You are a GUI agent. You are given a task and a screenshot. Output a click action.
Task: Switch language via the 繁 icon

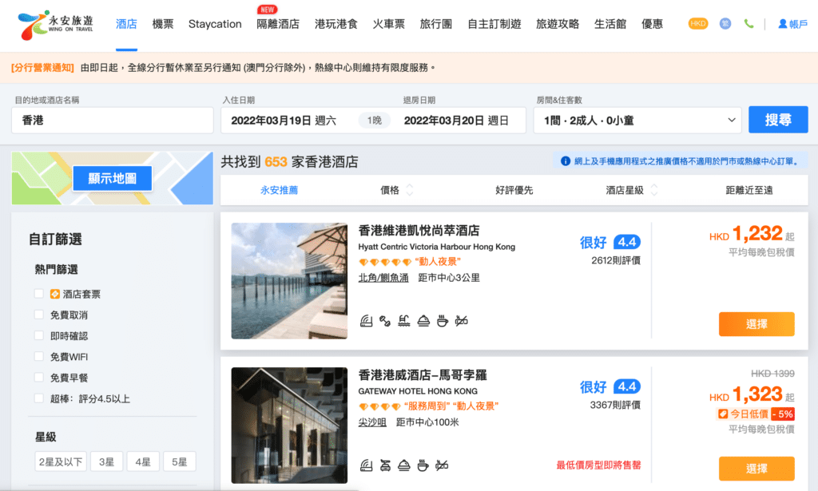[725, 23]
